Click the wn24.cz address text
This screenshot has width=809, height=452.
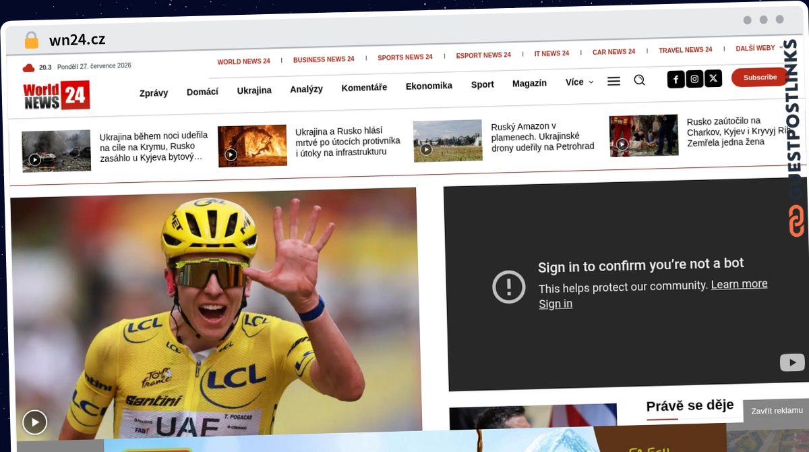[x=77, y=40]
